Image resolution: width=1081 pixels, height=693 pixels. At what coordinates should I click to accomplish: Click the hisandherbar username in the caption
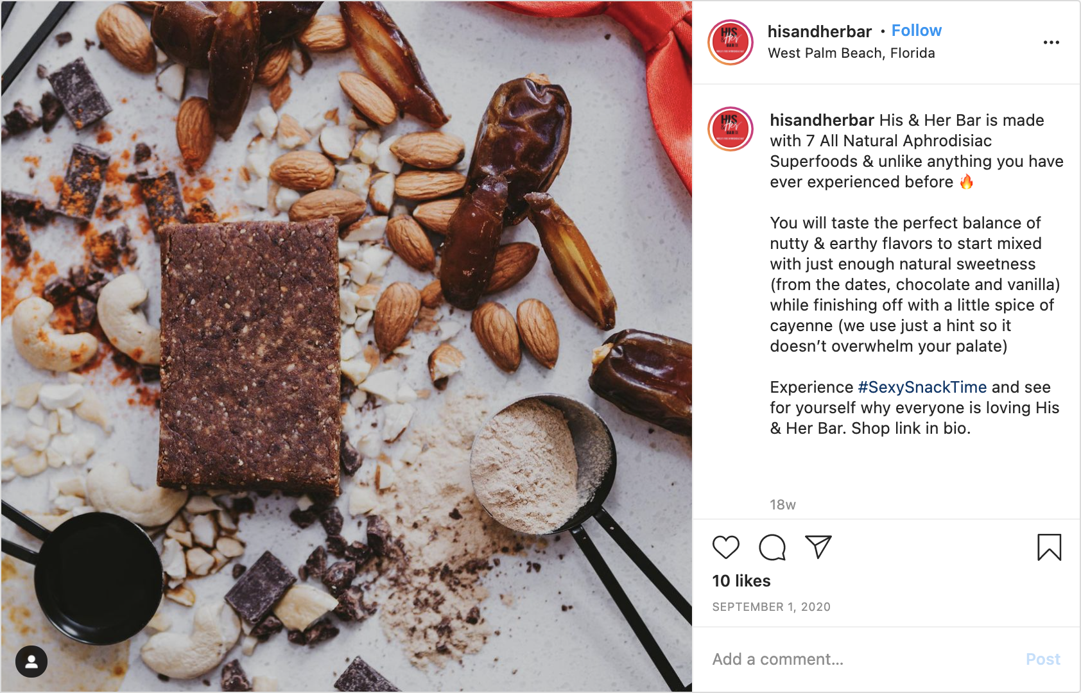click(x=822, y=120)
